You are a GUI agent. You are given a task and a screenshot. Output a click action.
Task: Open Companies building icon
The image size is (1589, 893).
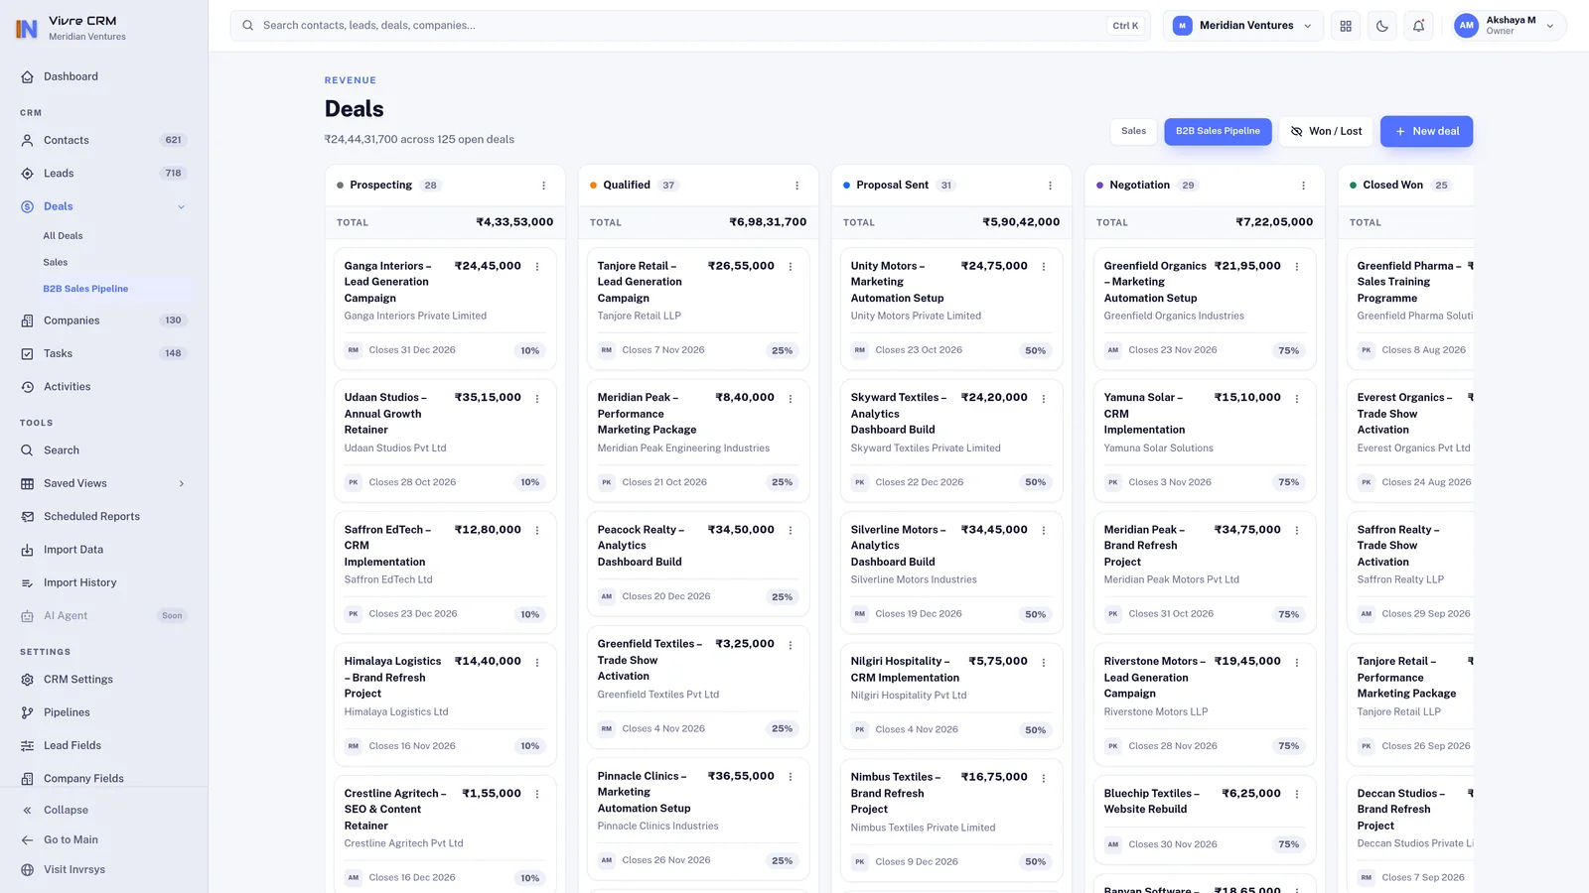coord(27,320)
